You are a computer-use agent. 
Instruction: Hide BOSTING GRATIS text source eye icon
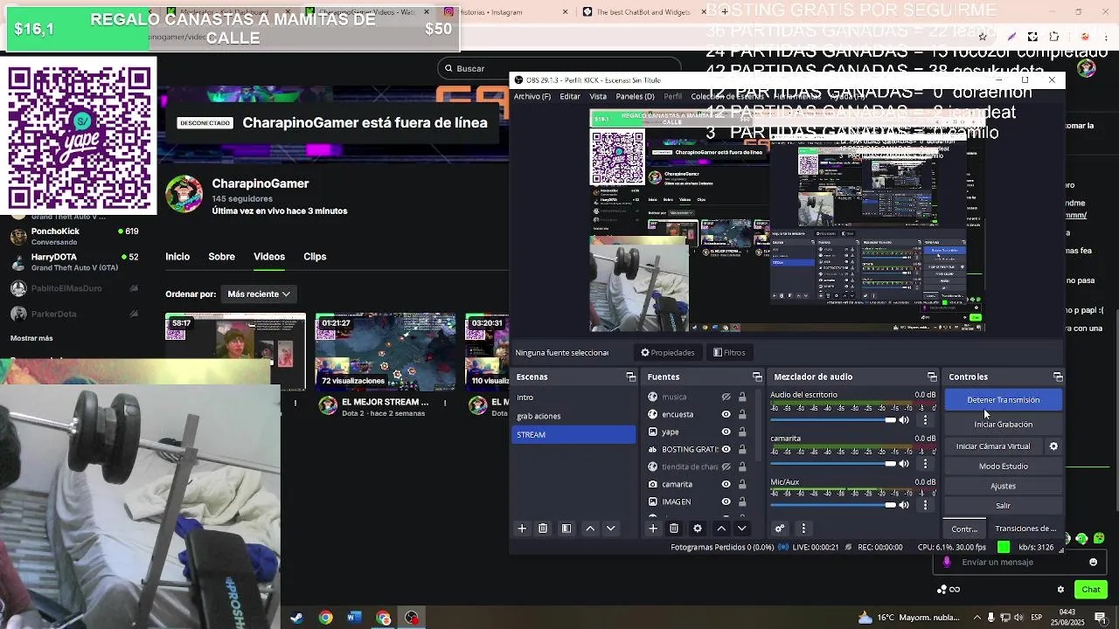pyautogui.click(x=726, y=449)
